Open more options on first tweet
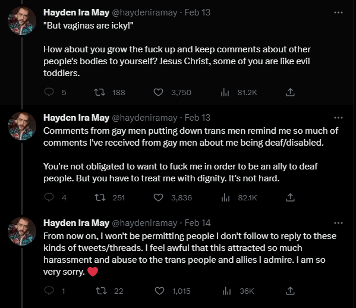 point(338,12)
